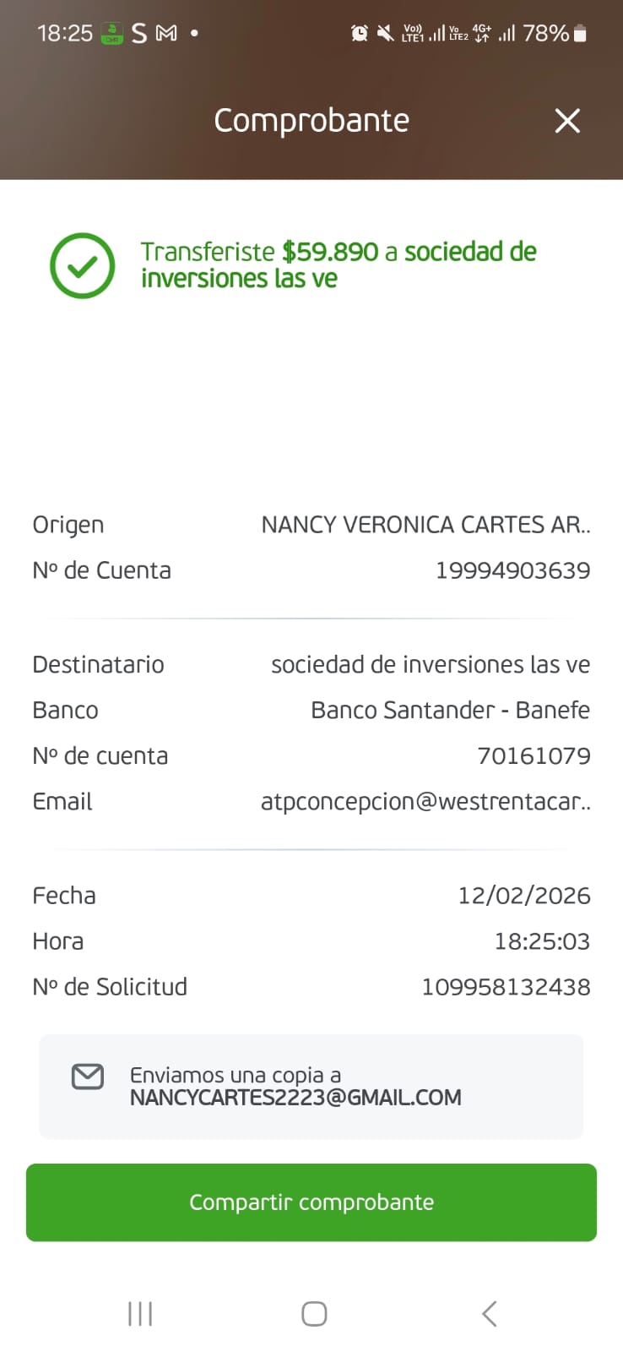This screenshot has width=623, height=1352.
Task: Tap the destination account number 70161079
Action: 534,755
